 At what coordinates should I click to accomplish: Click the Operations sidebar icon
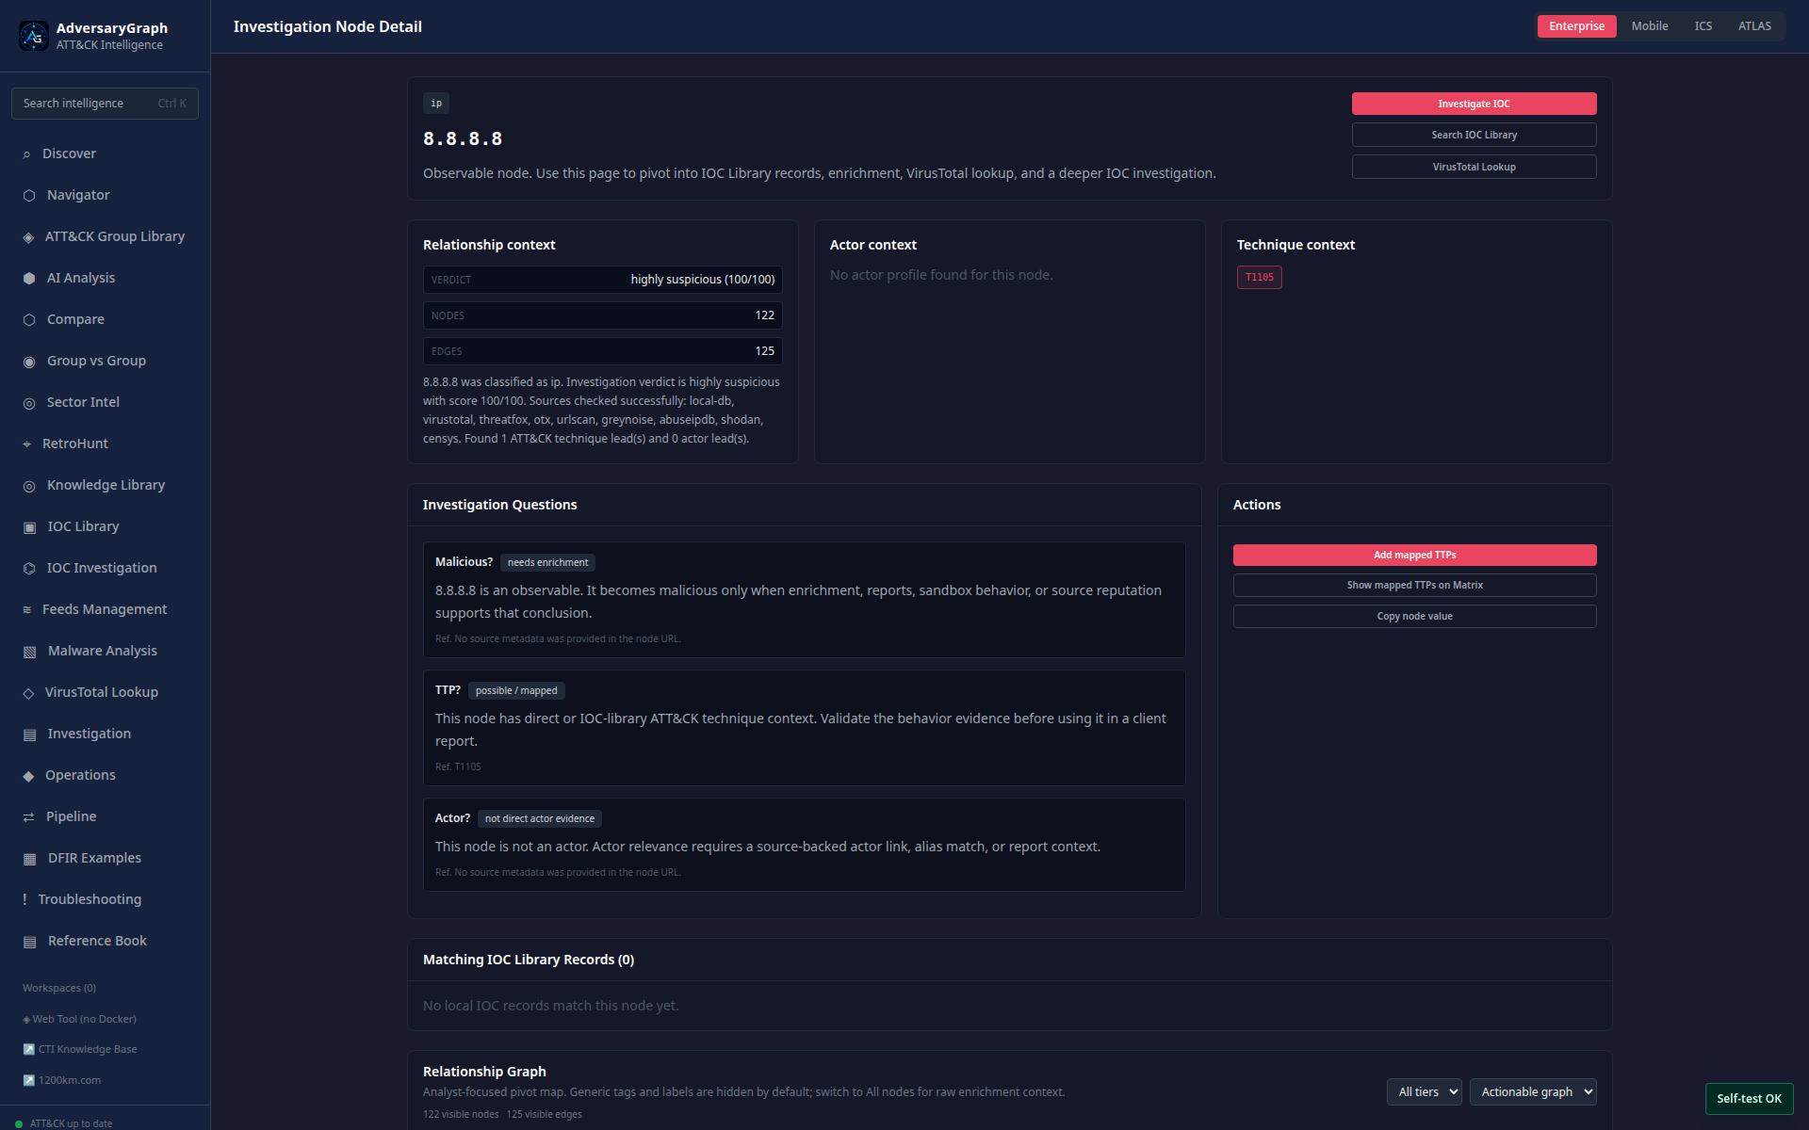[x=28, y=776]
